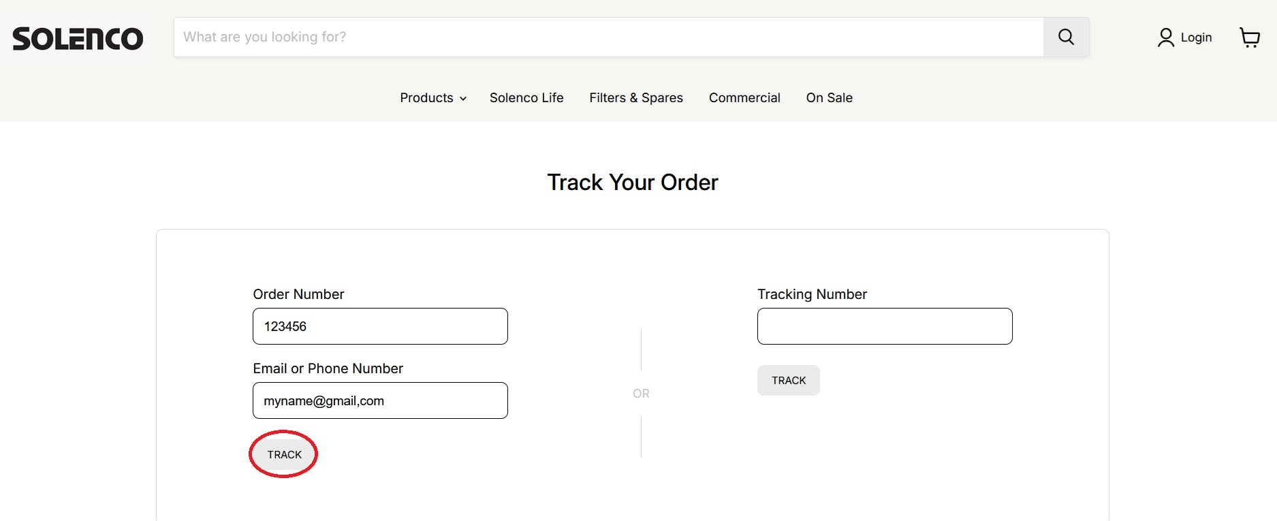
Task: Click the Order Number label
Action: (x=298, y=294)
